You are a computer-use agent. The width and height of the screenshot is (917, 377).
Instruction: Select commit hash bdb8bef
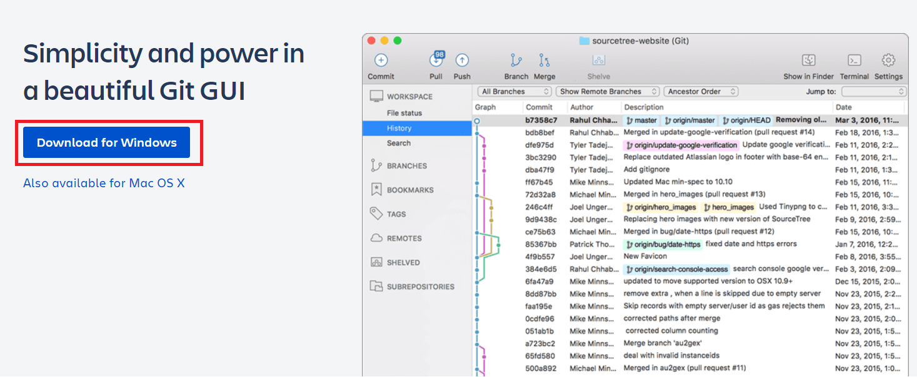(x=539, y=132)
